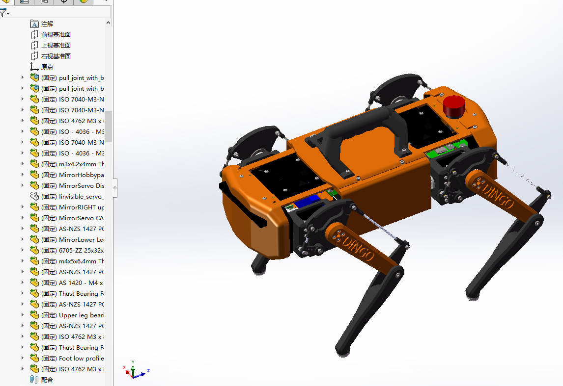Click the 配合 mates paperclip icon
The image size is (563, 386).
[34, 380]
